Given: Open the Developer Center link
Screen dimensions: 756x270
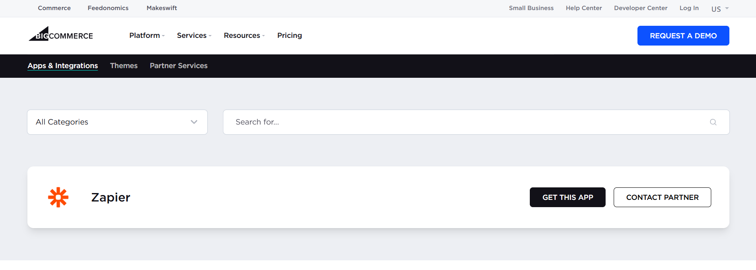Looking at the screenshot, I should pyautogui.click(x=640, y=8).
